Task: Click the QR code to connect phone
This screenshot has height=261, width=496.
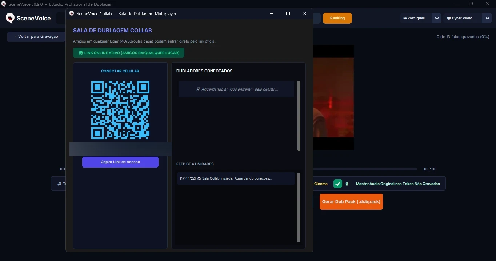Action: point(120,110)
